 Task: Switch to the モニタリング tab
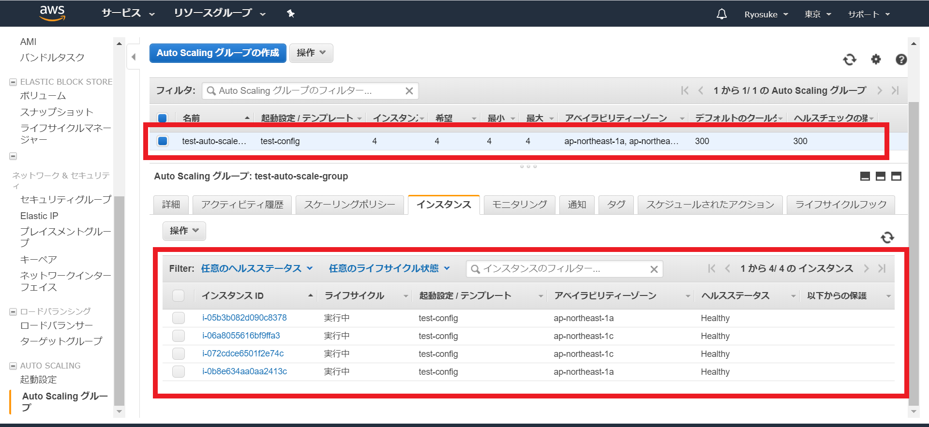tap(520, 205)
